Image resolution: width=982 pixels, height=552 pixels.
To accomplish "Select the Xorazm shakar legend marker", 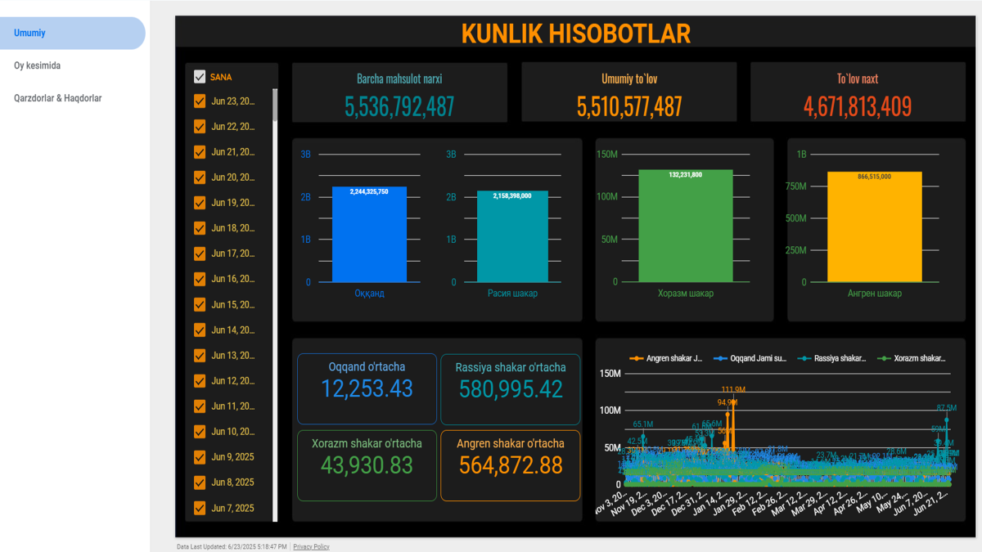I will click(884, 358).
